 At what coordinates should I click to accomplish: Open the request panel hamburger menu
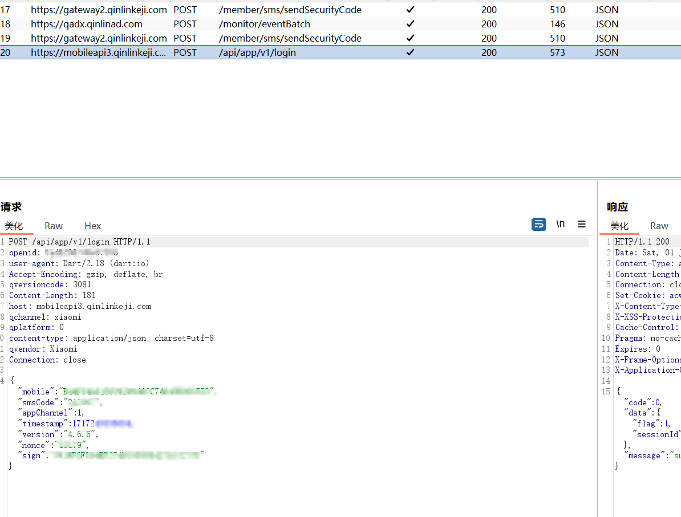[582, 224]
